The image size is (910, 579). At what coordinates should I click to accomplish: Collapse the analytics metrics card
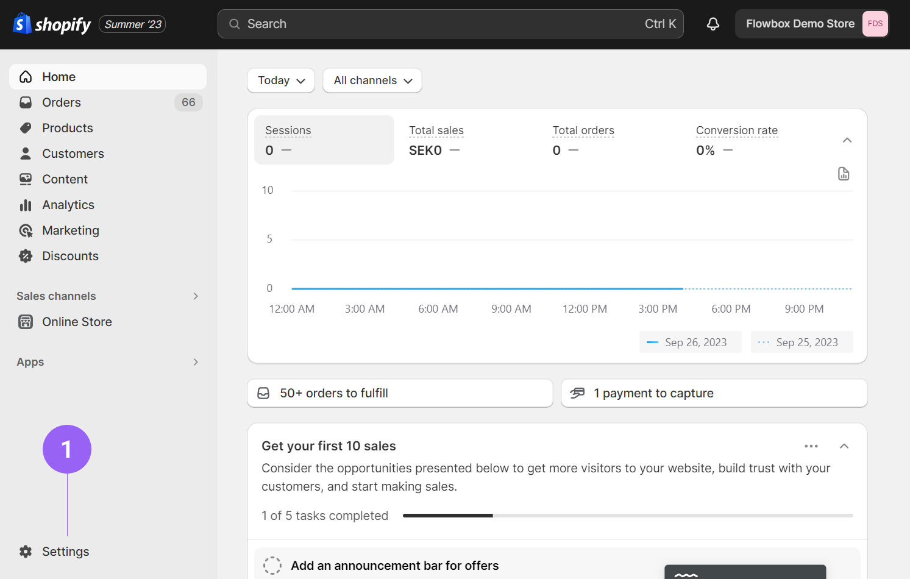(x=847, y=140)
